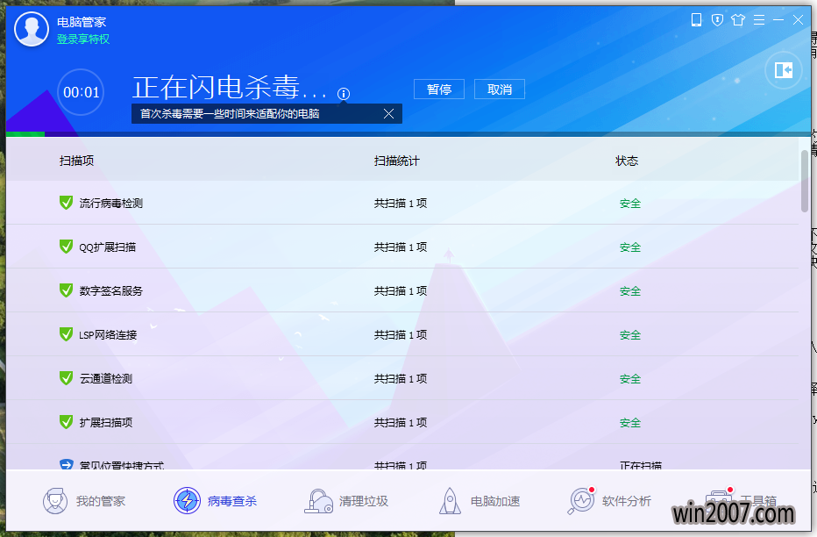Screen dimensions: 817x537
Task: Click 安全 status for 扩展扫描项
Action: tap(630, 422)
